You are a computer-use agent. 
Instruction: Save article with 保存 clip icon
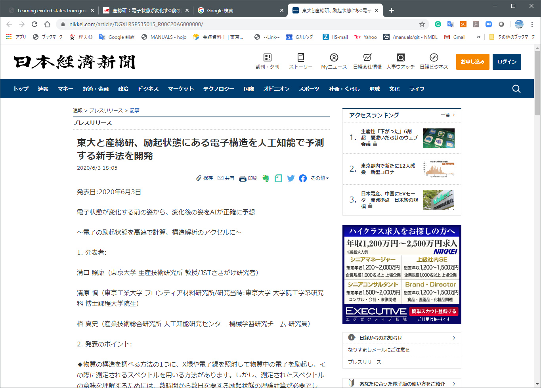pyautogui.click(x=205, y=178)
